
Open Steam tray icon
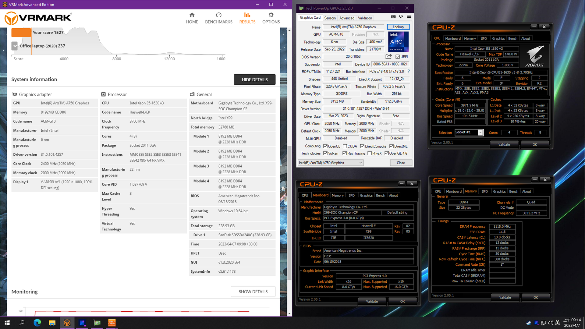point(528,323)
